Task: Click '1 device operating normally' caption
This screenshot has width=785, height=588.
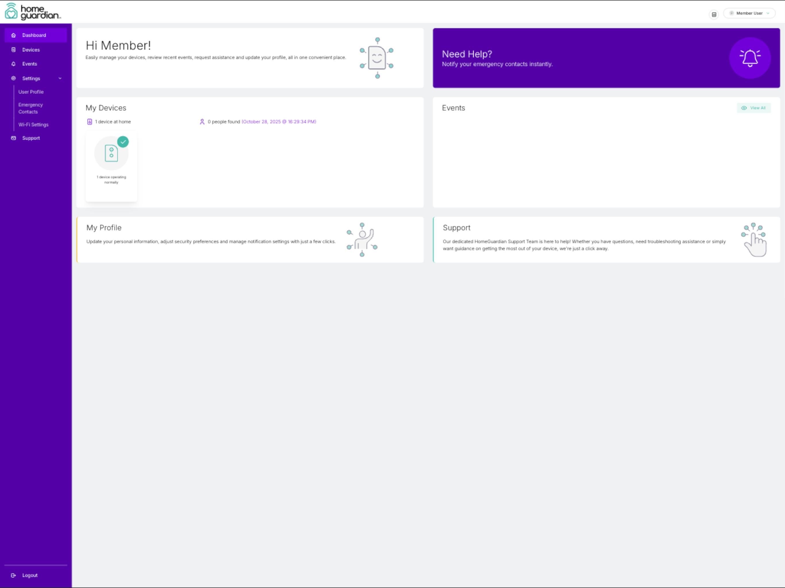Action: 111,179
